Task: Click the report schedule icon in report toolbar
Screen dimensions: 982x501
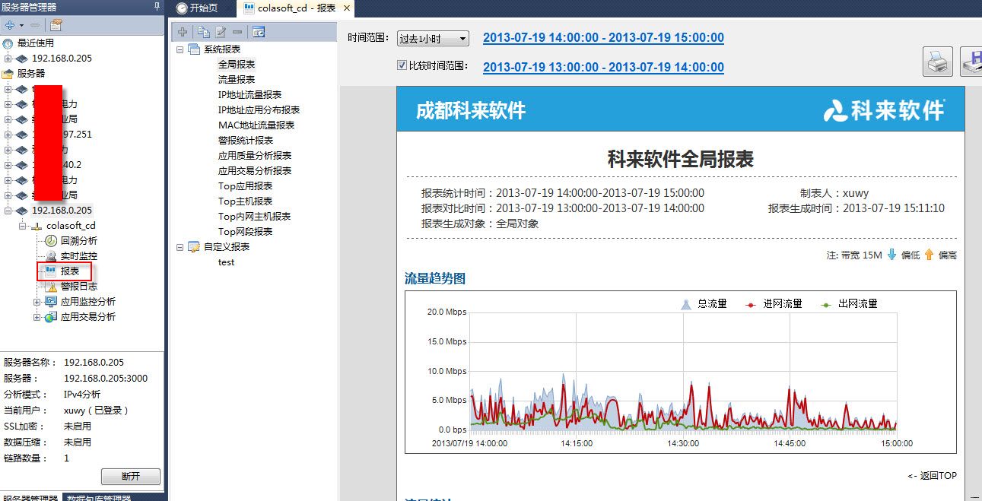Action: [259, 32]
